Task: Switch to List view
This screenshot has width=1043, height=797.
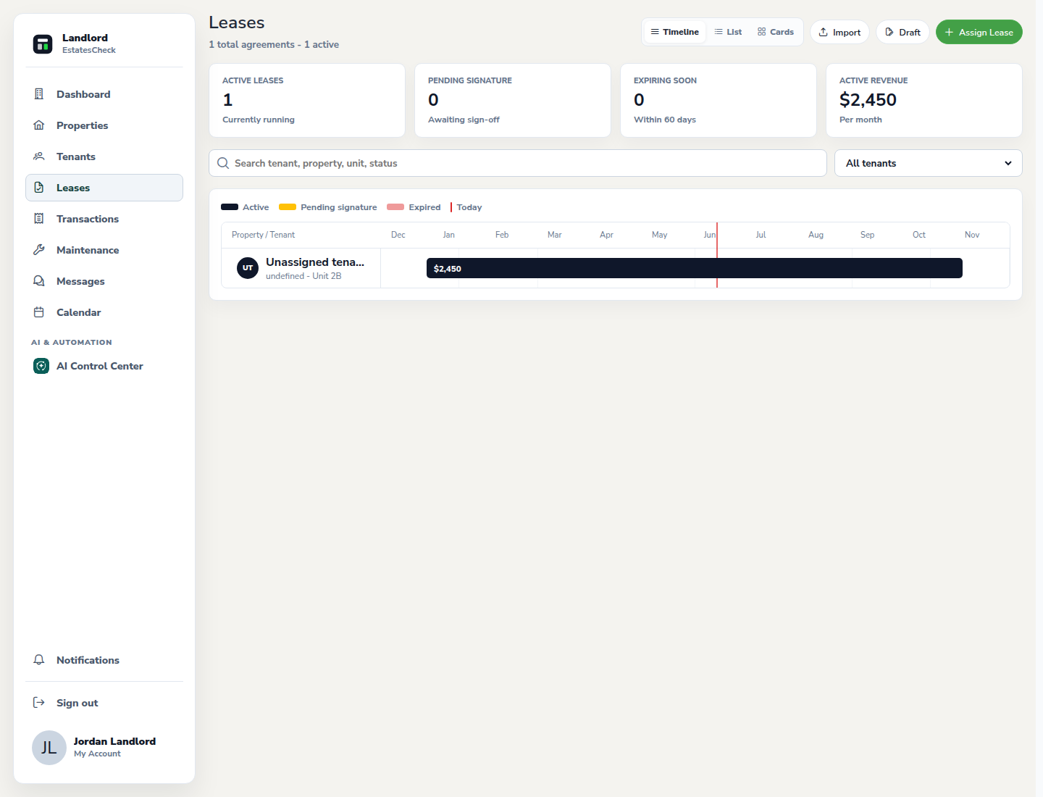Action: point(728,32)
